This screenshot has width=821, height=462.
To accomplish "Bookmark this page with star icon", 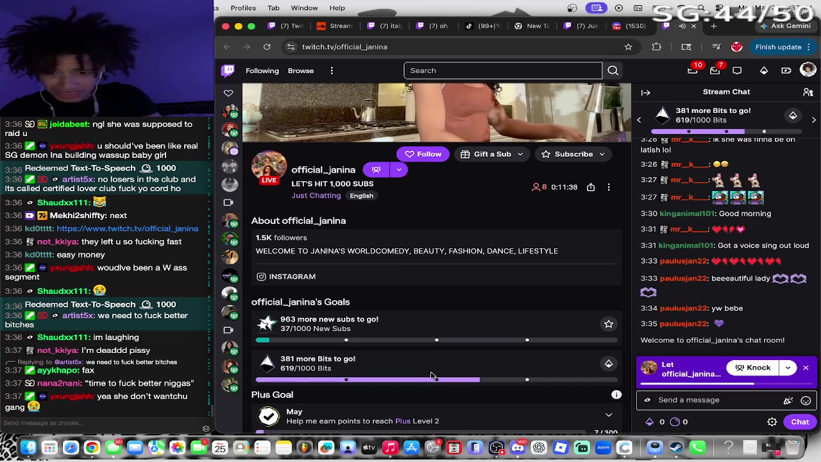I will (628, 47).
